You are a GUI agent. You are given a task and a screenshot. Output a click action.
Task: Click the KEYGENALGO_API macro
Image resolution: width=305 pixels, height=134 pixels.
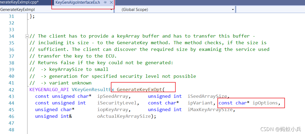(50, 90)
